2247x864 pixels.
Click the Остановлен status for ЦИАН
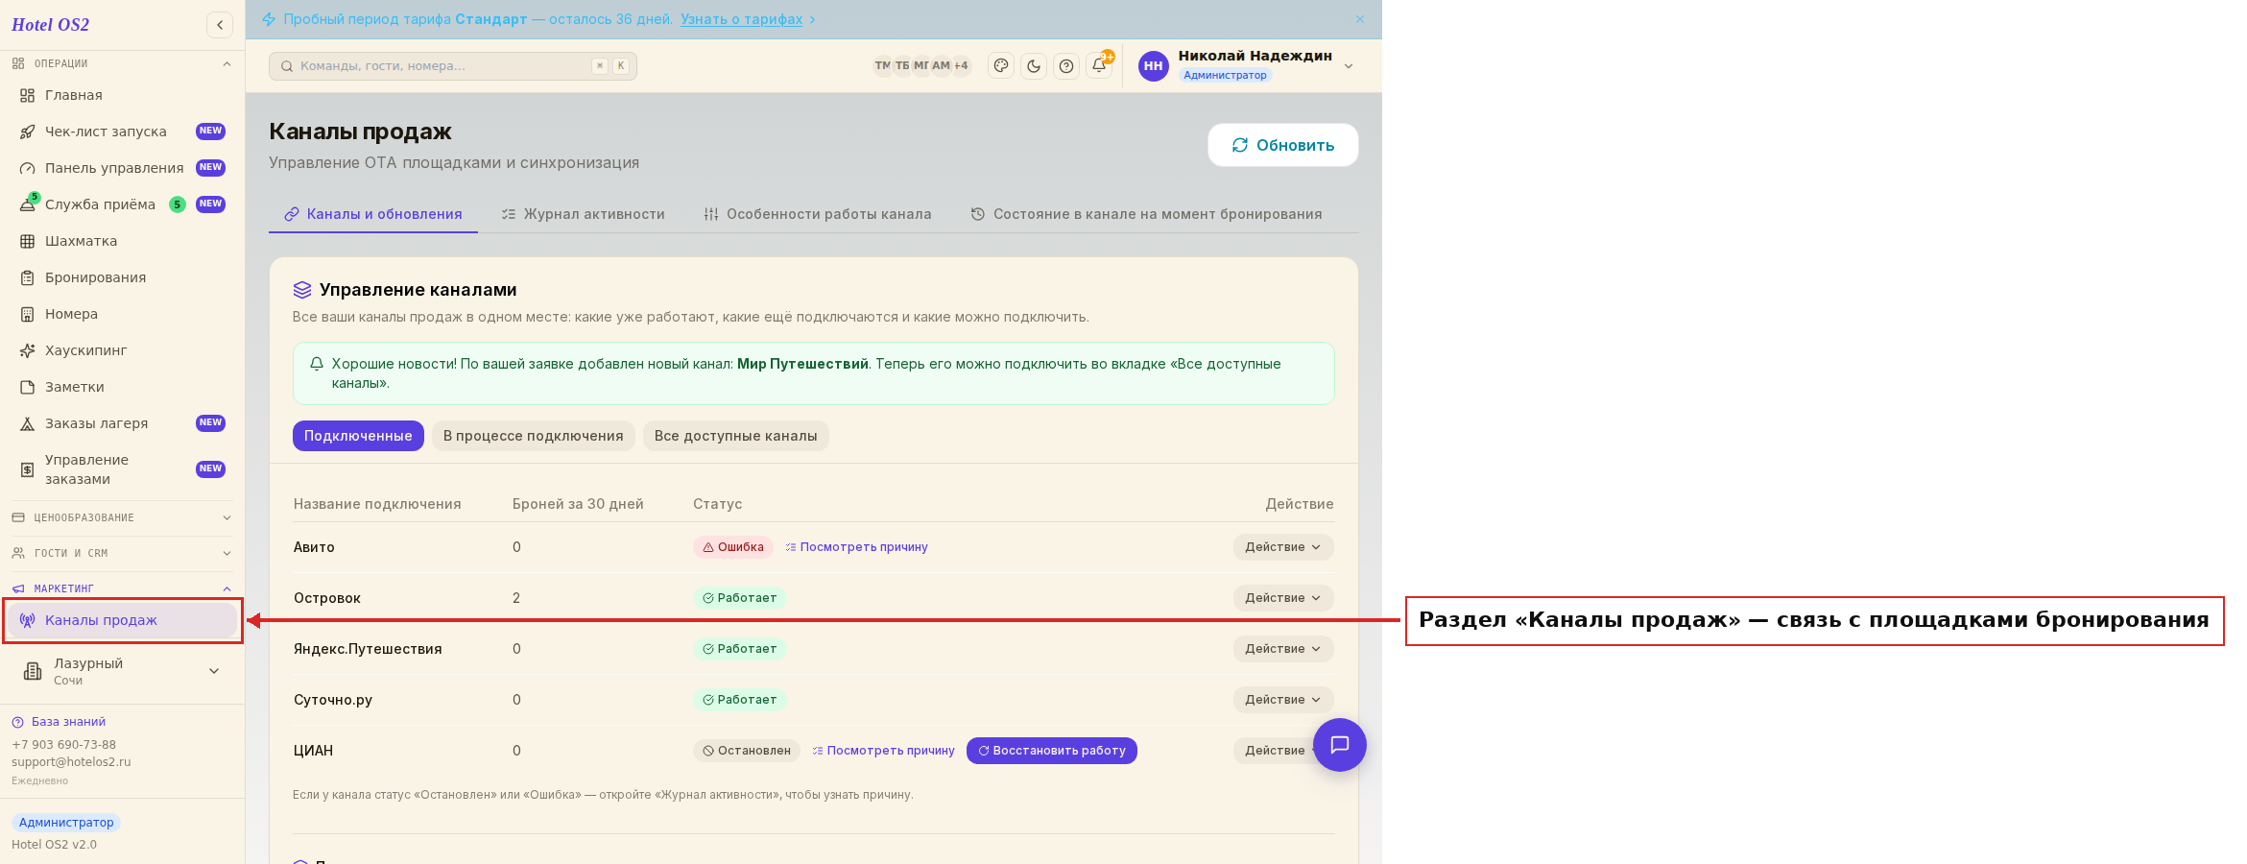(747, 751)
